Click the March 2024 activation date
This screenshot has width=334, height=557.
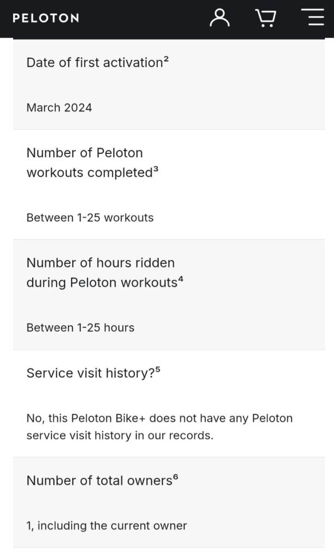(59, 108)
